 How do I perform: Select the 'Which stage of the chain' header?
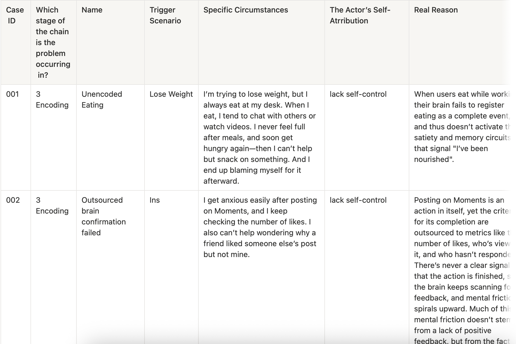[x=53, y=42]
